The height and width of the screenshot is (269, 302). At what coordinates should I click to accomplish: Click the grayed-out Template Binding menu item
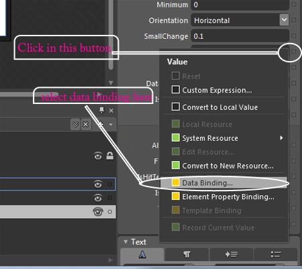223,211
